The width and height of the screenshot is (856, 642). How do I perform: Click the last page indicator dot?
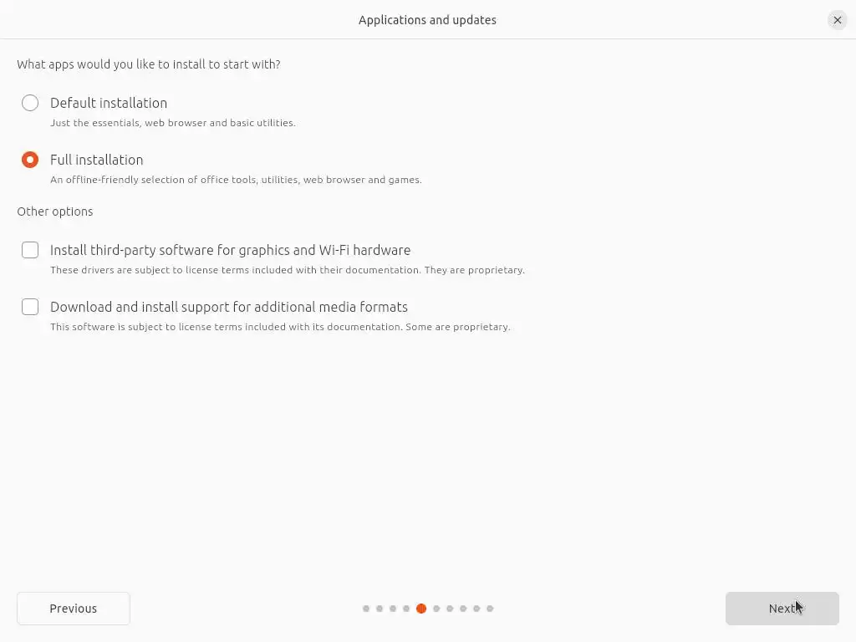490,609
